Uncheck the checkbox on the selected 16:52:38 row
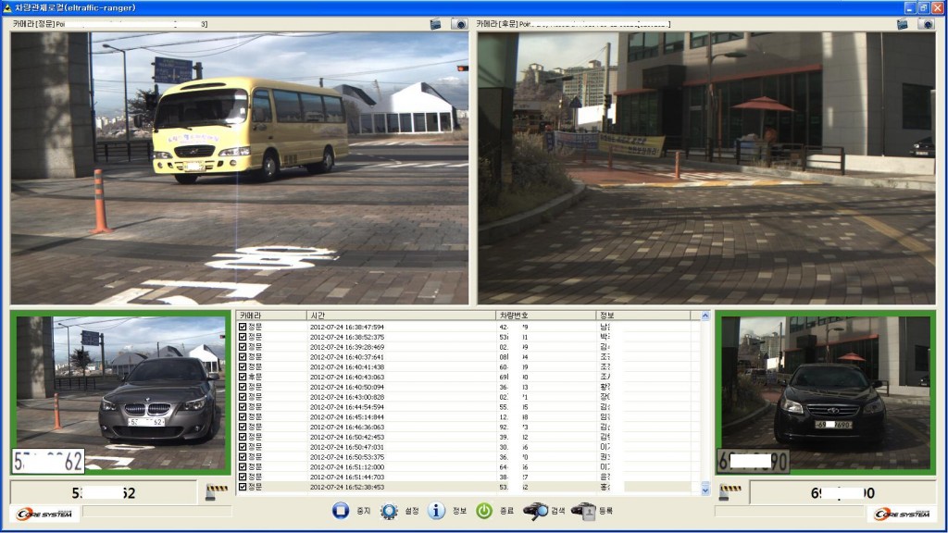 coord(242,485)
